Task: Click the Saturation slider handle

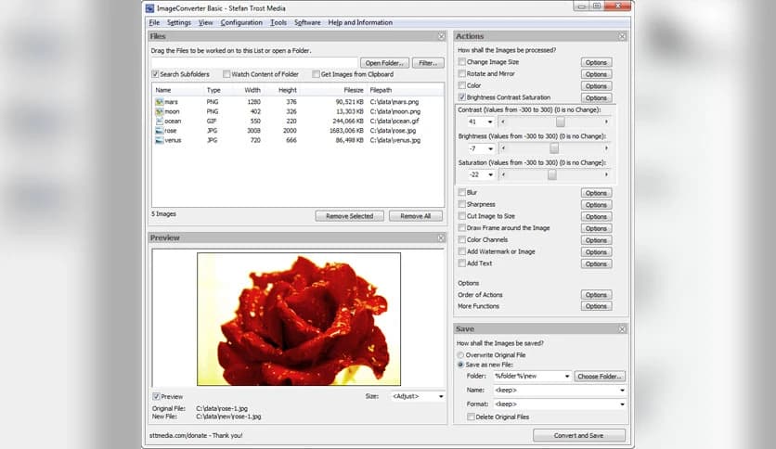Action: [551, 174]
